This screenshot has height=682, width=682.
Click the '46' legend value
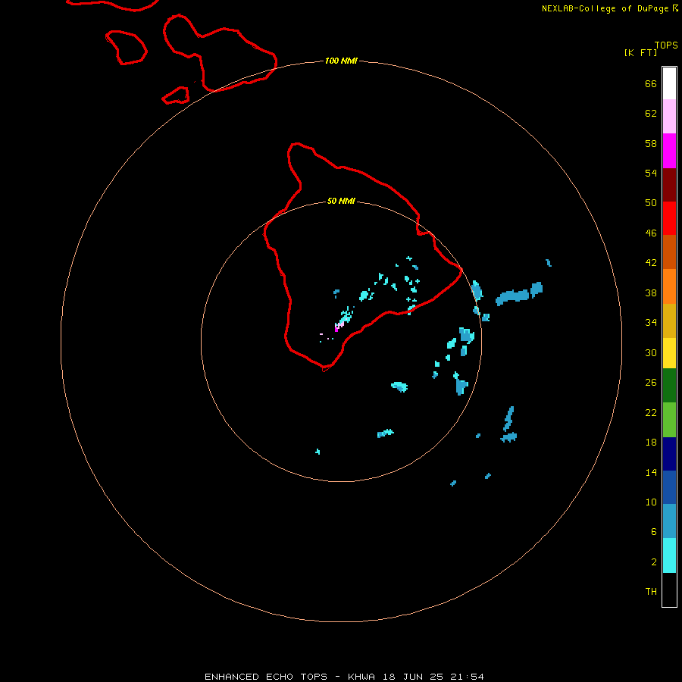(651, 233)
